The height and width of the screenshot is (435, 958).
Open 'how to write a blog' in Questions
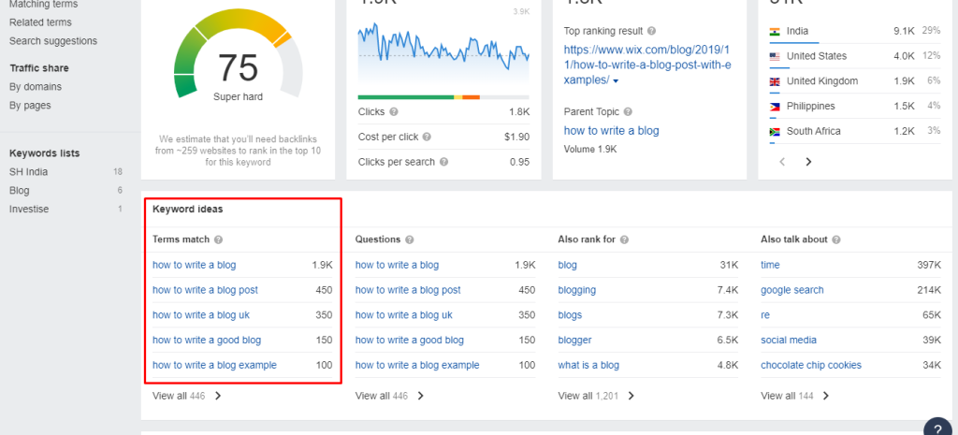pos(397,265)
